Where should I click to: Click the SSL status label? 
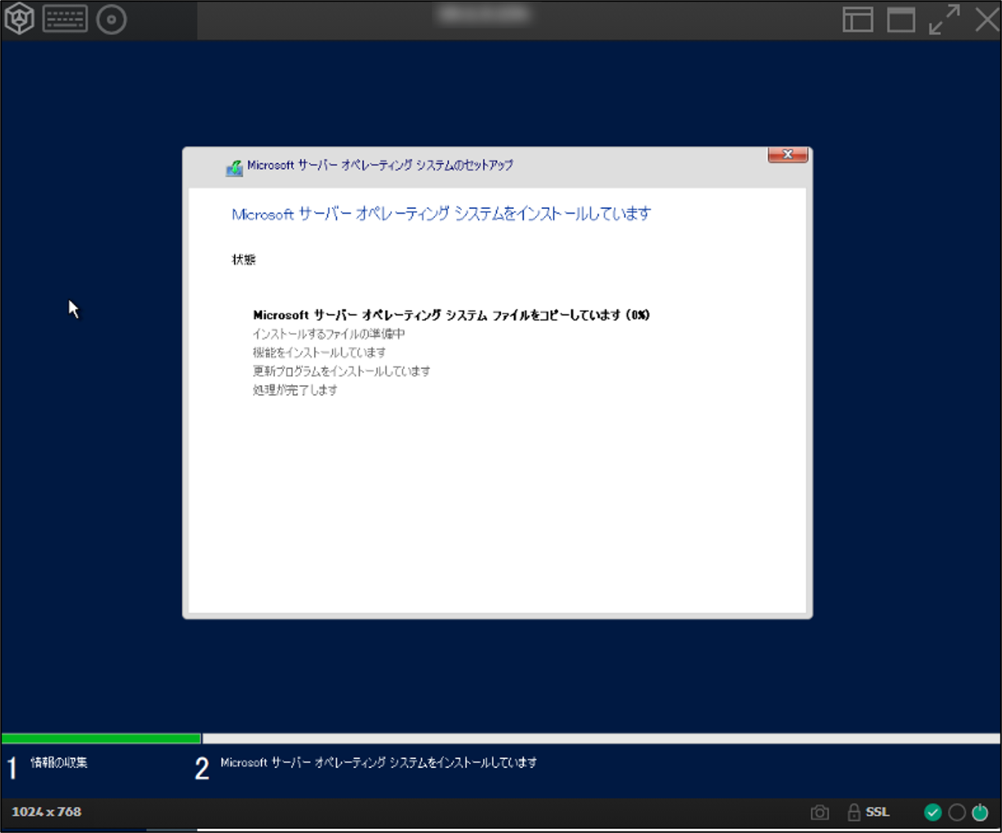tap(878, 812)
